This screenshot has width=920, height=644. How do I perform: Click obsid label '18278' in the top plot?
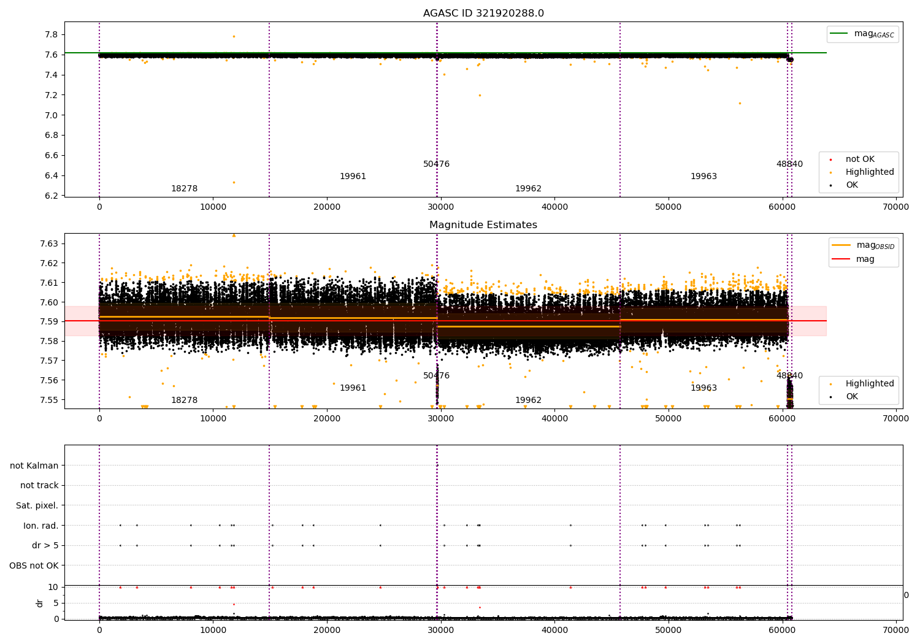[184, 189]
